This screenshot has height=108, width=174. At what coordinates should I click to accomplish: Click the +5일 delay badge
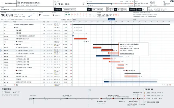click(x=116, y=15)
